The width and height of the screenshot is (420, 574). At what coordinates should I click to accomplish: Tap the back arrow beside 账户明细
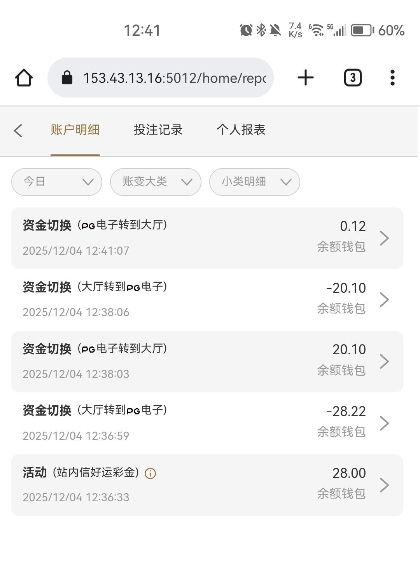click(x=18, y=130)
